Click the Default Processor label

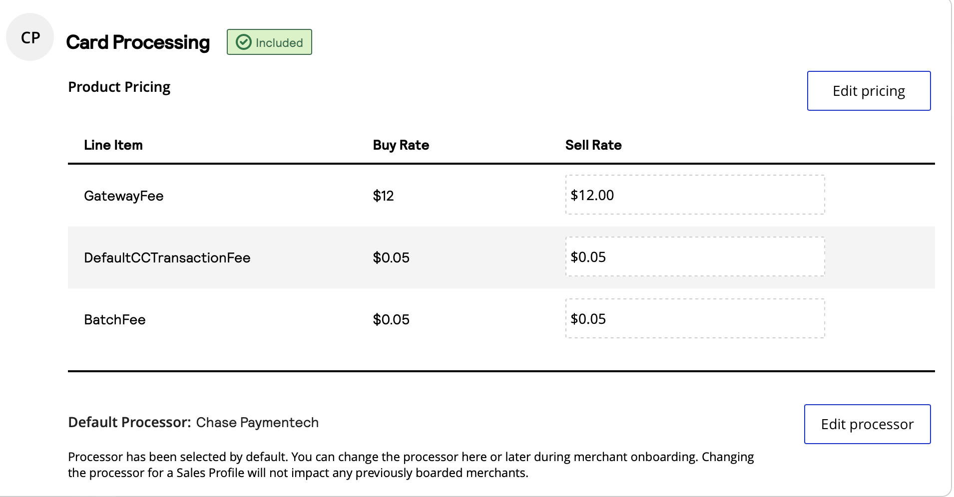coord(129,423)
